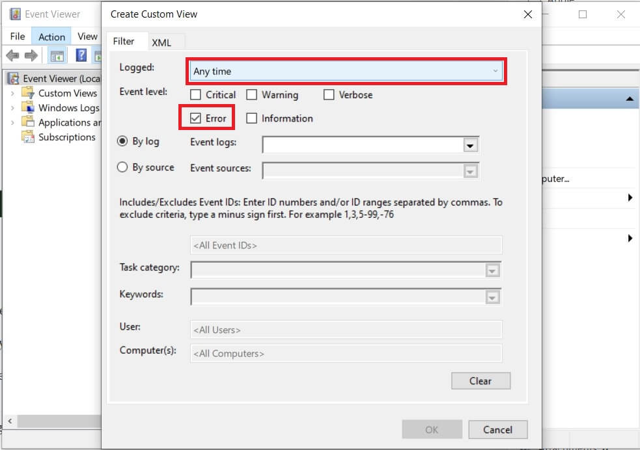640x450 pixels.
Task: Open the Action menu
Action: point(51,36)
